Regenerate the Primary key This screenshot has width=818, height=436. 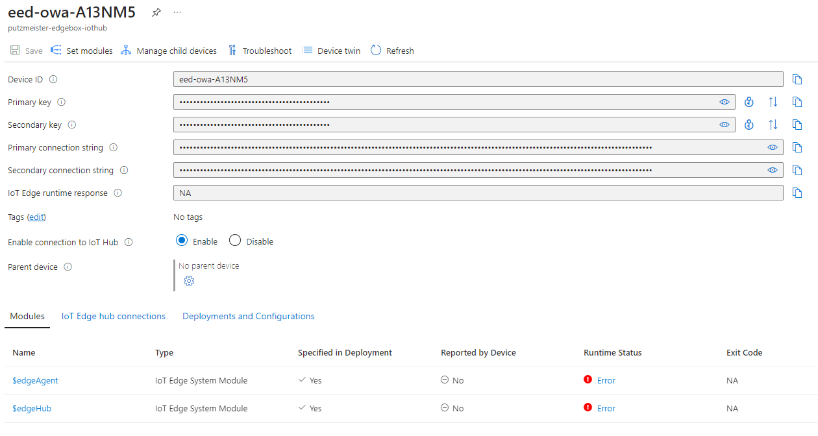(749, 101)
